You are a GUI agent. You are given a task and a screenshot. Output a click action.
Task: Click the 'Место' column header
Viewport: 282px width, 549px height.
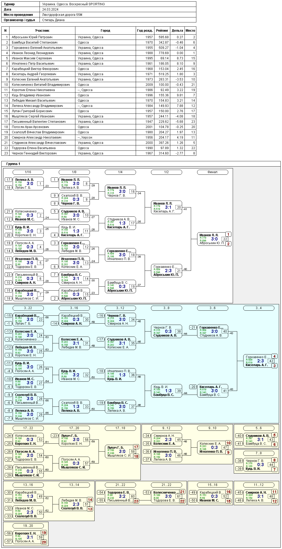(190, 31)
